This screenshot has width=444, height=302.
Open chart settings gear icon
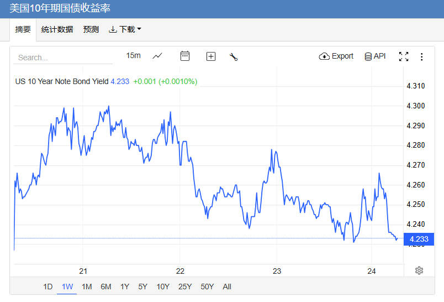point(419,270)
